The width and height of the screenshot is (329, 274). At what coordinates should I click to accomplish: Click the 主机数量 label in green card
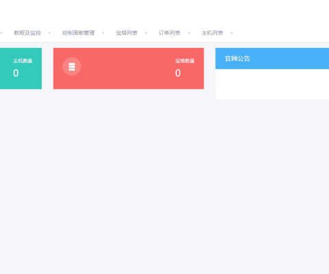(x=23, y=61)
